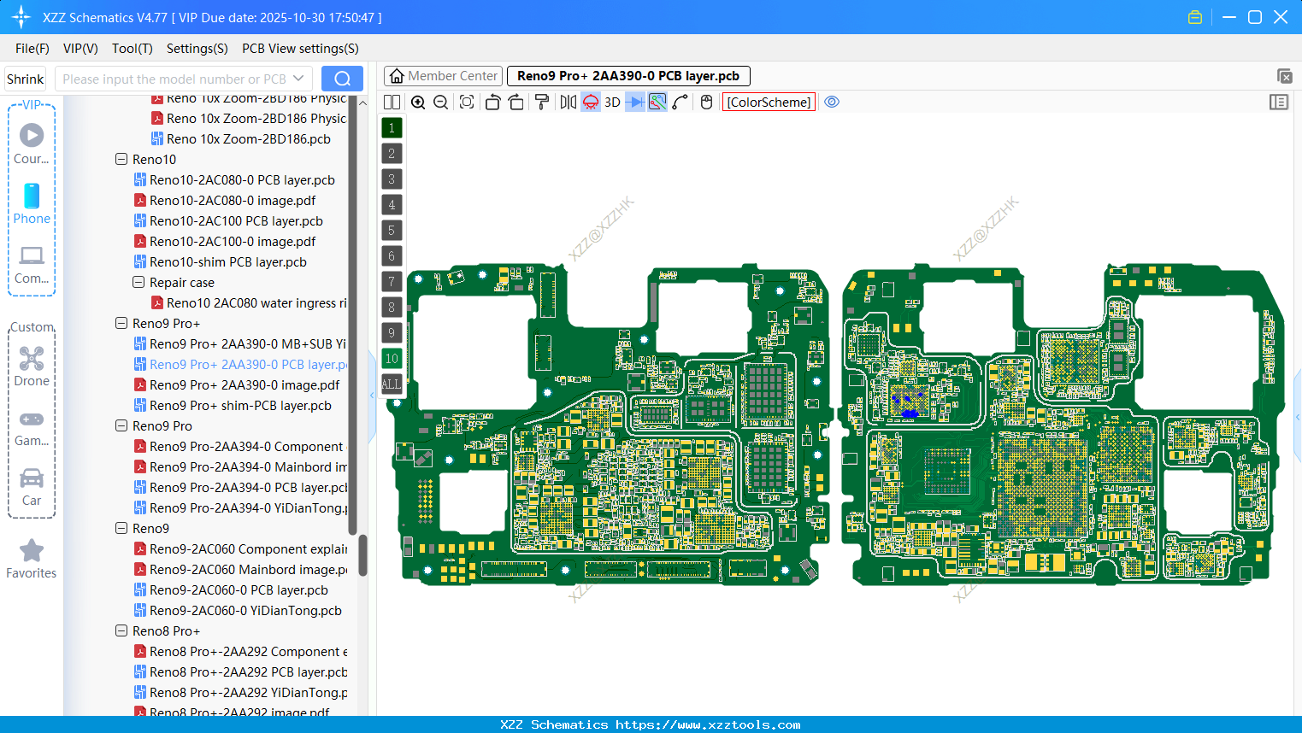Click the mouse settings icon on toolbar
This screenshot has height=733, width=1302.
pos(705,102)
